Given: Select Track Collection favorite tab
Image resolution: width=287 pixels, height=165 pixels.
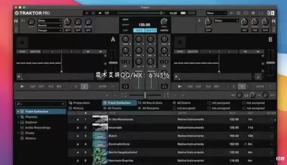Looking at the screenshot, I should [119, 103].
